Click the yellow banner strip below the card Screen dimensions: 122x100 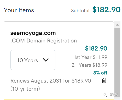pos(59,99)
